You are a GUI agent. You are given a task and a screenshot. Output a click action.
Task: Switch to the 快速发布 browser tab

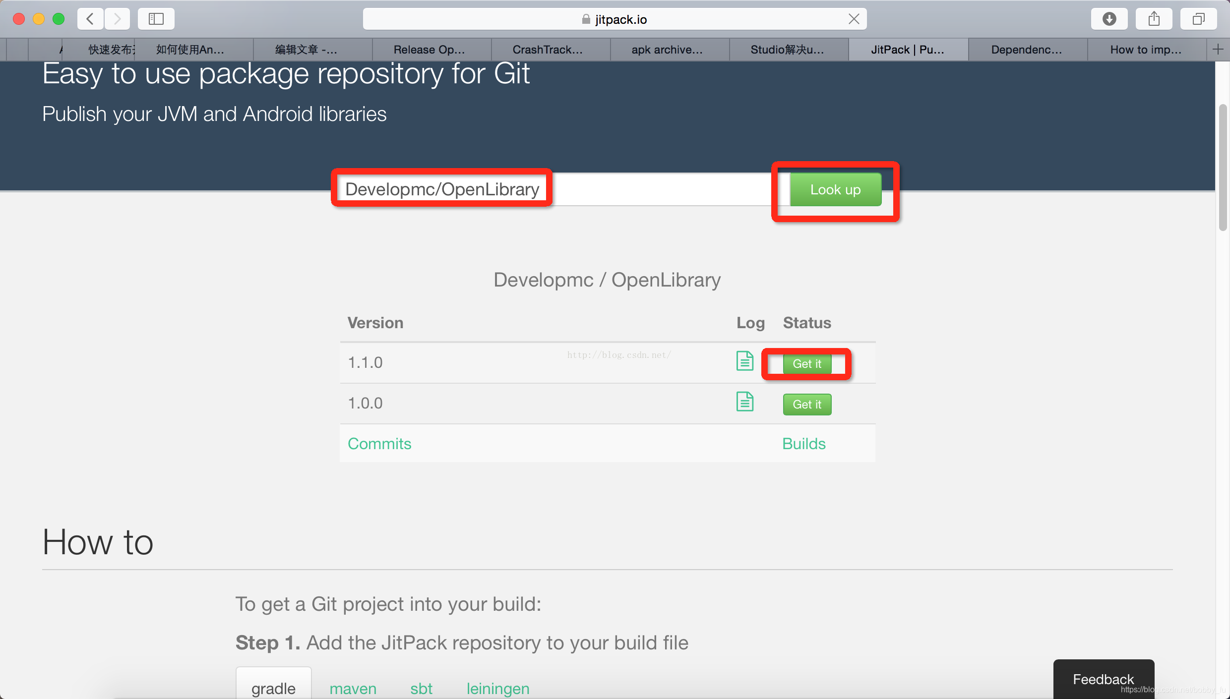98,49
